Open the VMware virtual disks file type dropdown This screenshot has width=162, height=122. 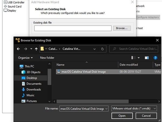[x=134, y=109]
